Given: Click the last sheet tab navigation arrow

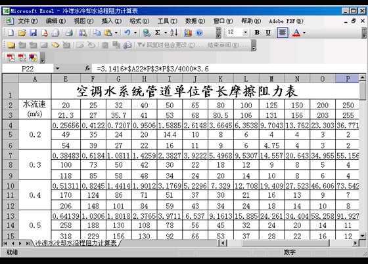Looking at the screenshot, I should pyautogui.click(x=28, y=244).
